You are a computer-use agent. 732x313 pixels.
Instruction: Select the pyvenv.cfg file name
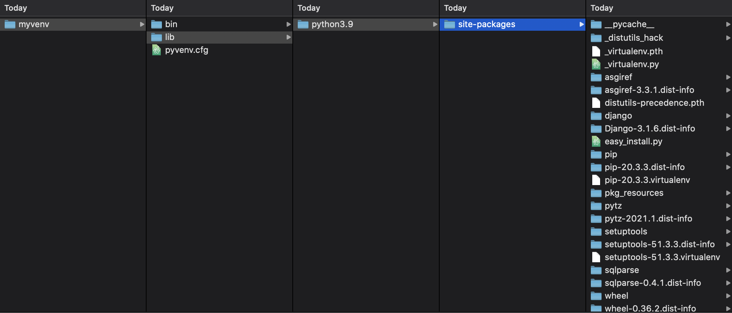(x=187, y=50)
